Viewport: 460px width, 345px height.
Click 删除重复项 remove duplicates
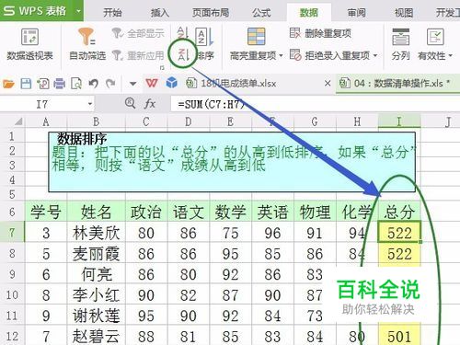click(x=320, y=33)
